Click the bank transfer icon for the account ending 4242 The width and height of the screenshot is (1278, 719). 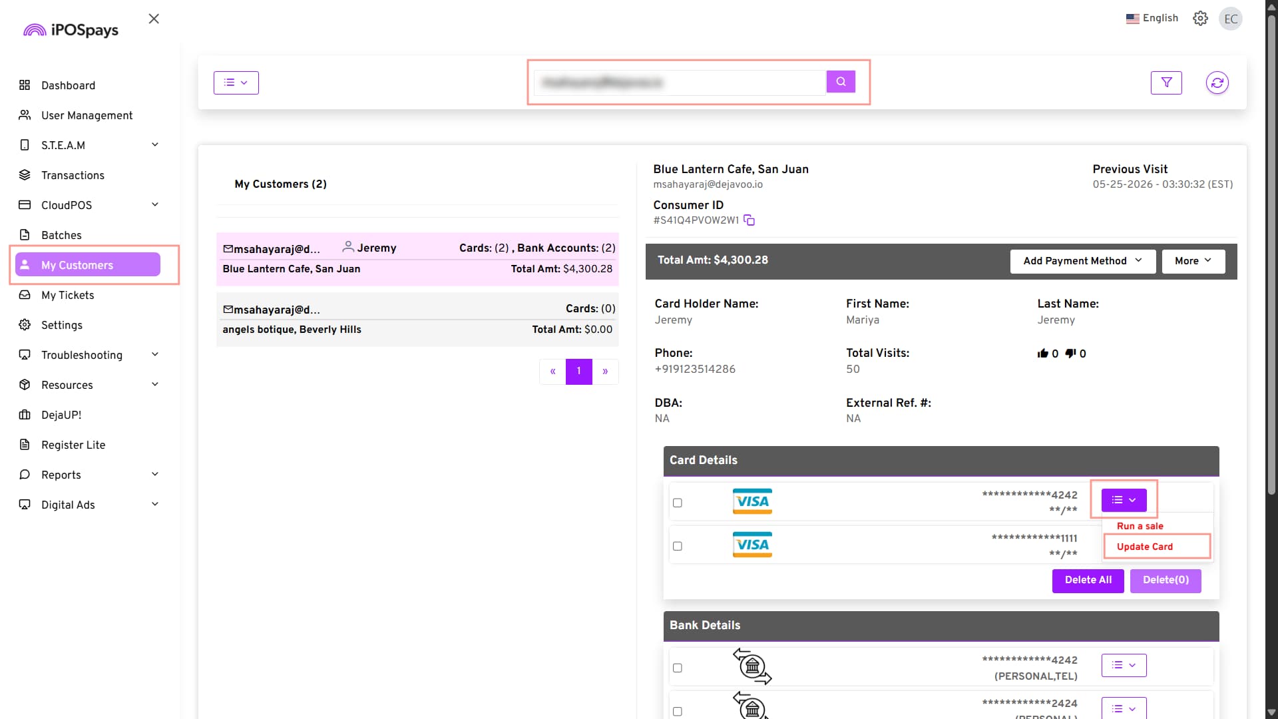click(752, 666)
